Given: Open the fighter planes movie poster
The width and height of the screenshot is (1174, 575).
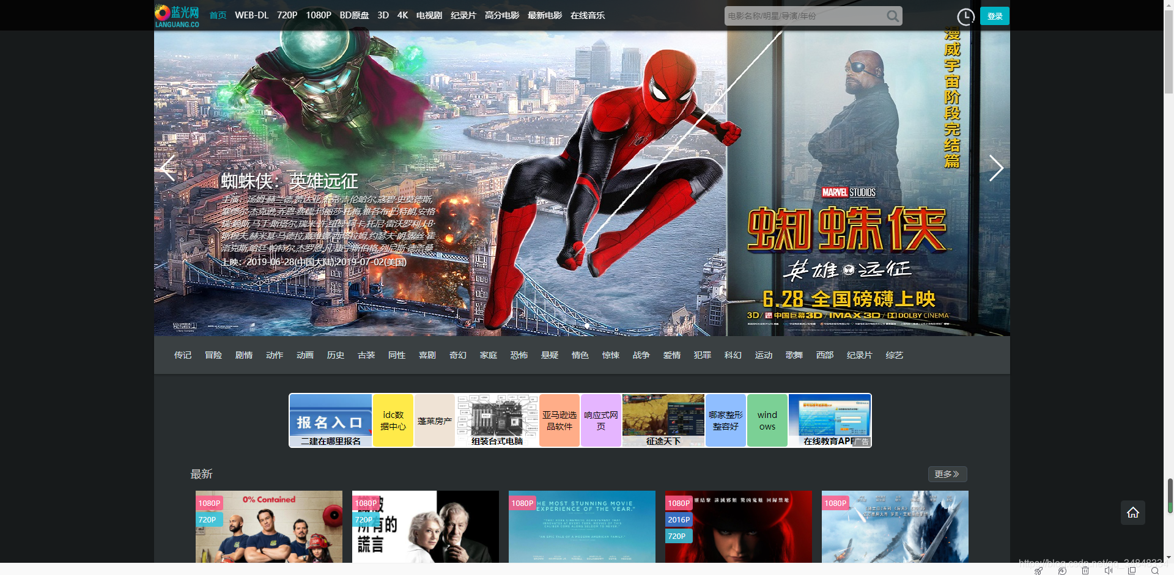Looking at the screenshot, I should (895, 527).
